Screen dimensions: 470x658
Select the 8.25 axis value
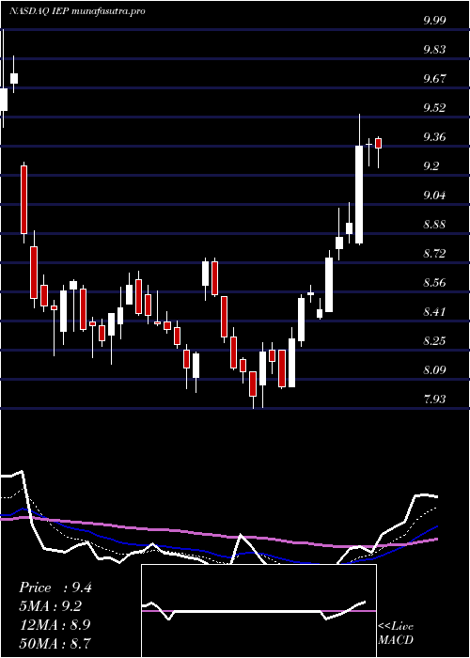434,340
